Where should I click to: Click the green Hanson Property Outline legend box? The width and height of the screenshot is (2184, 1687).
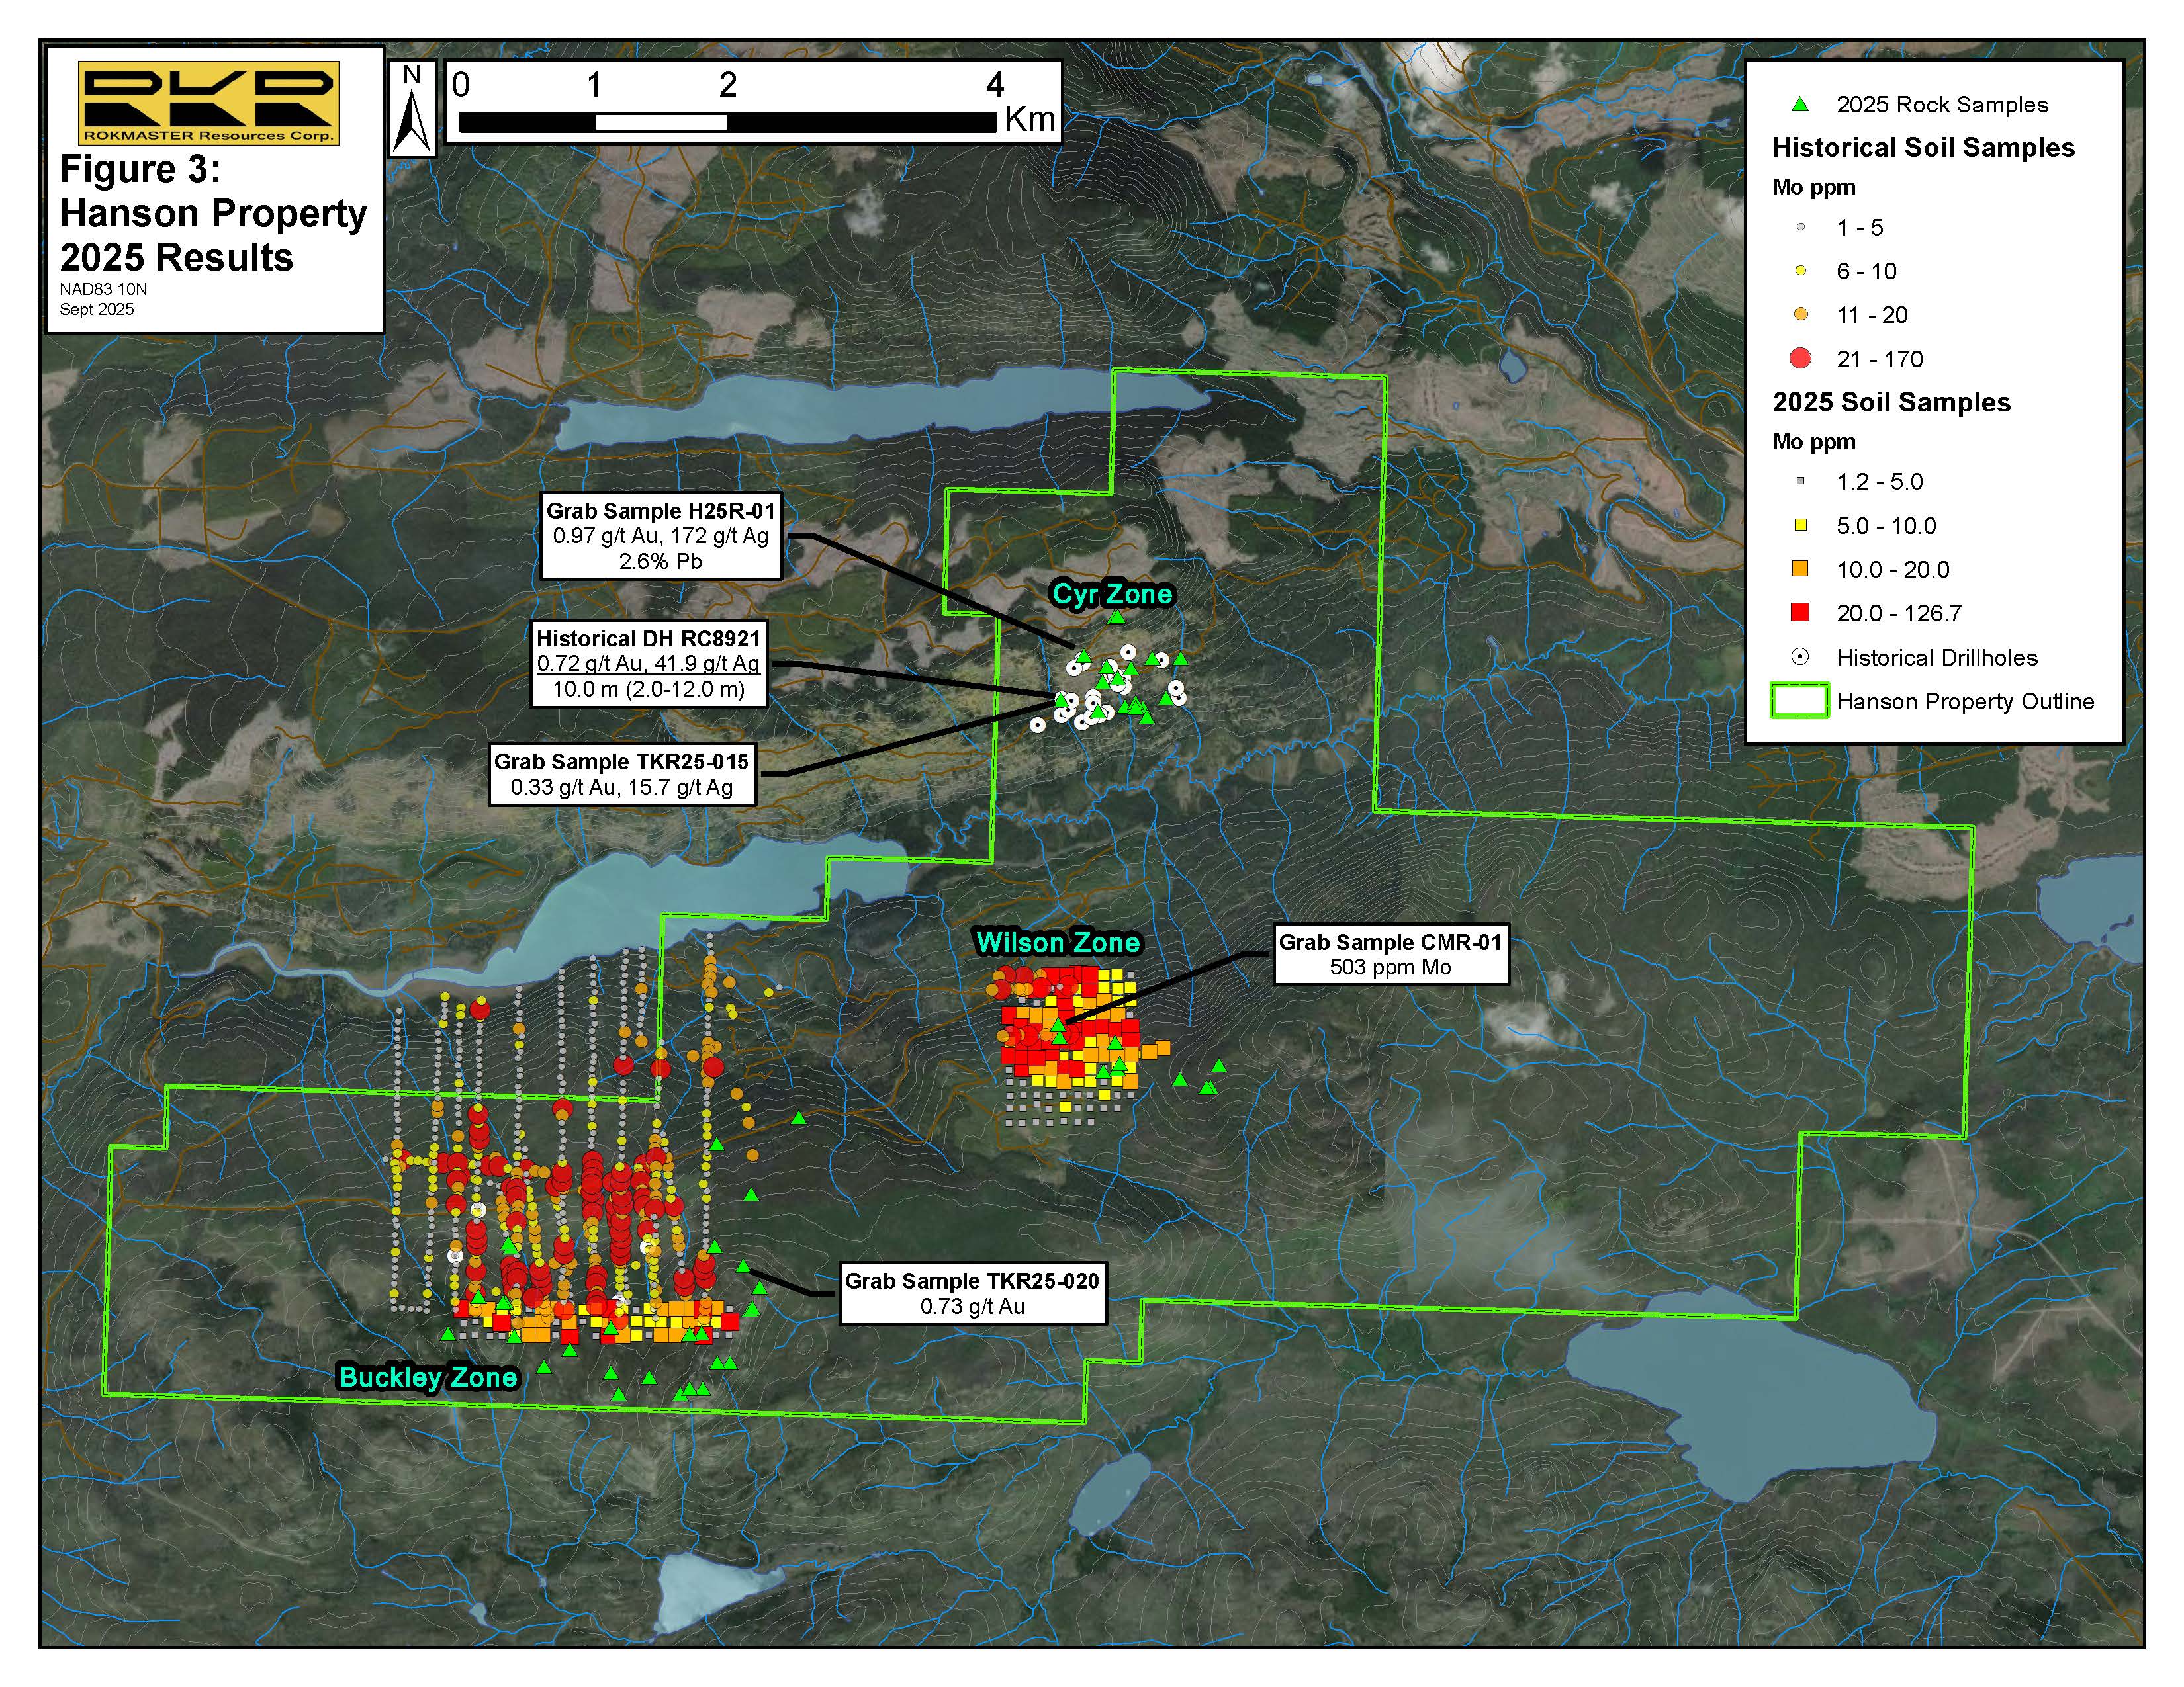(x=1799, y=701)
